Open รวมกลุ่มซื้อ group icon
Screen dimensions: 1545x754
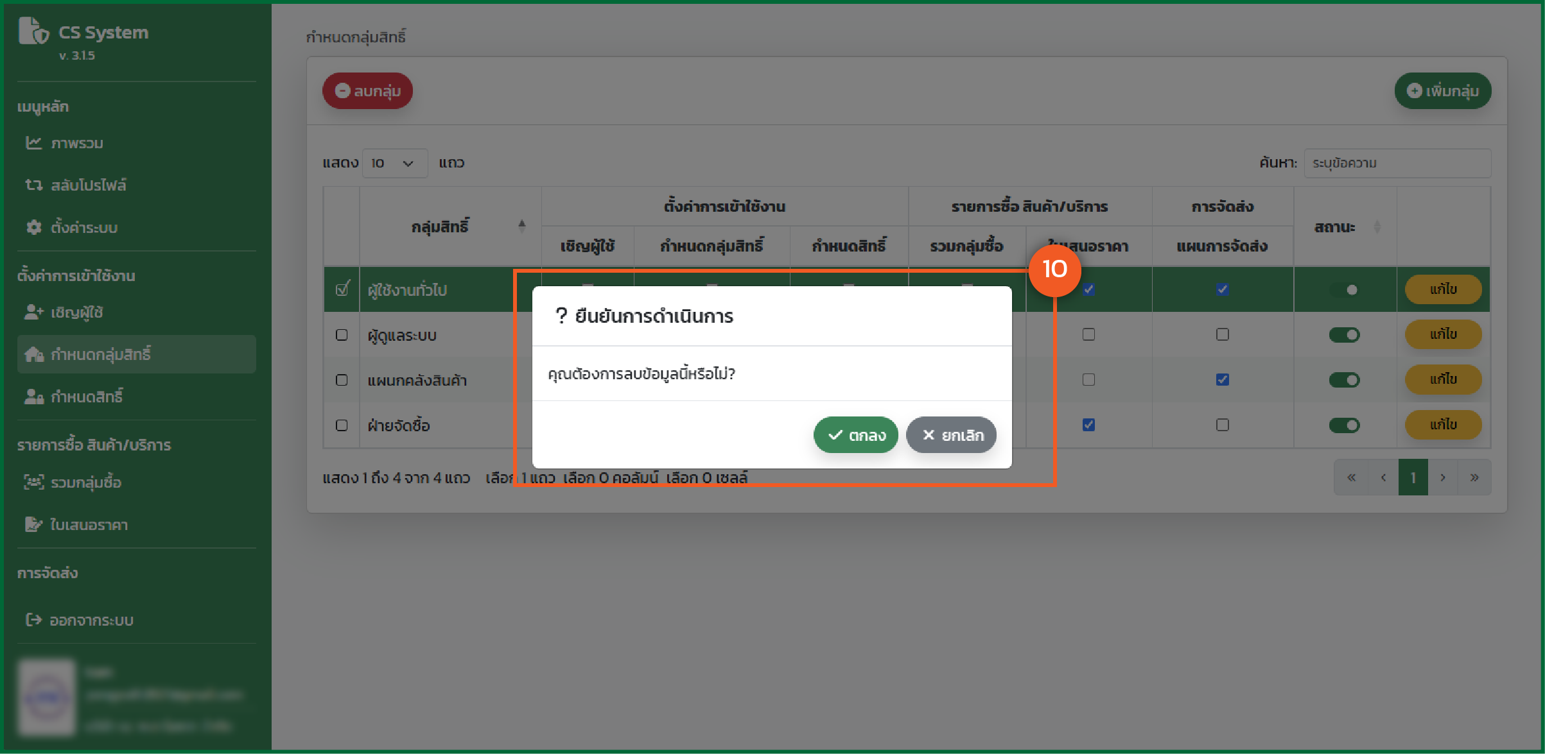pos(33,482)
